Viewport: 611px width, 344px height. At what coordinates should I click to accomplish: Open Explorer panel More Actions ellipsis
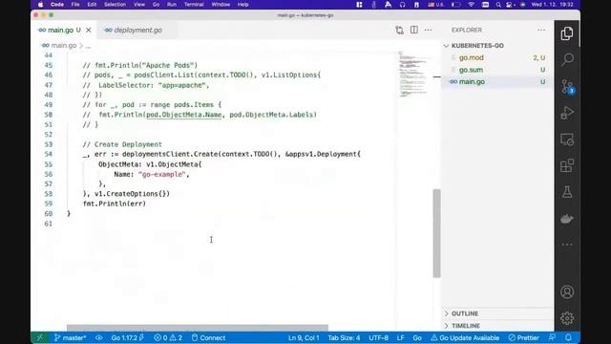tap(541, 30)
